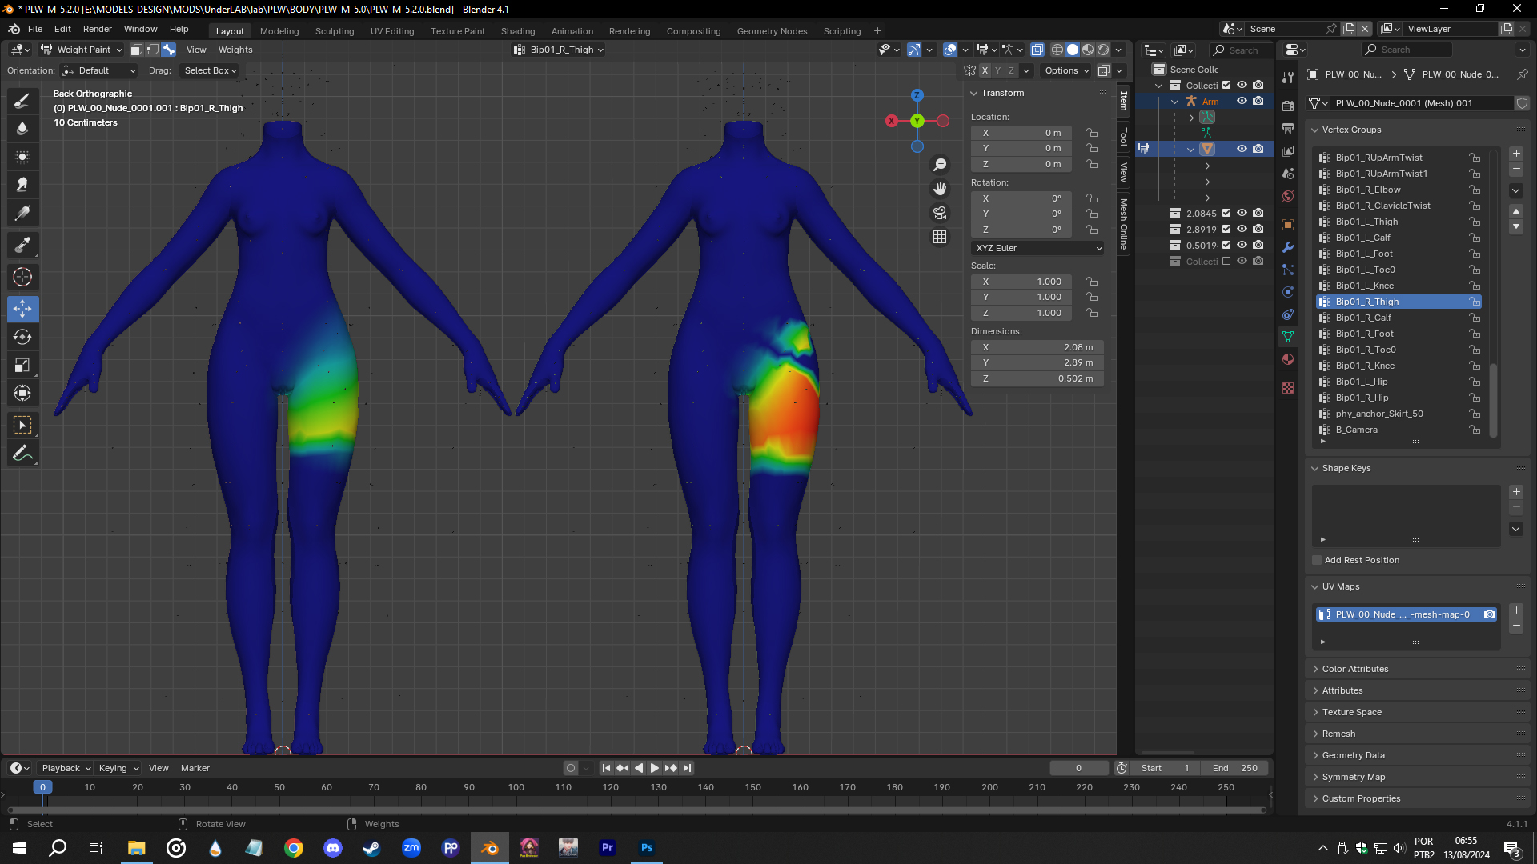Select the Blur weight tool
This screenshot has width=1537, height=864.
pos(22,129)
